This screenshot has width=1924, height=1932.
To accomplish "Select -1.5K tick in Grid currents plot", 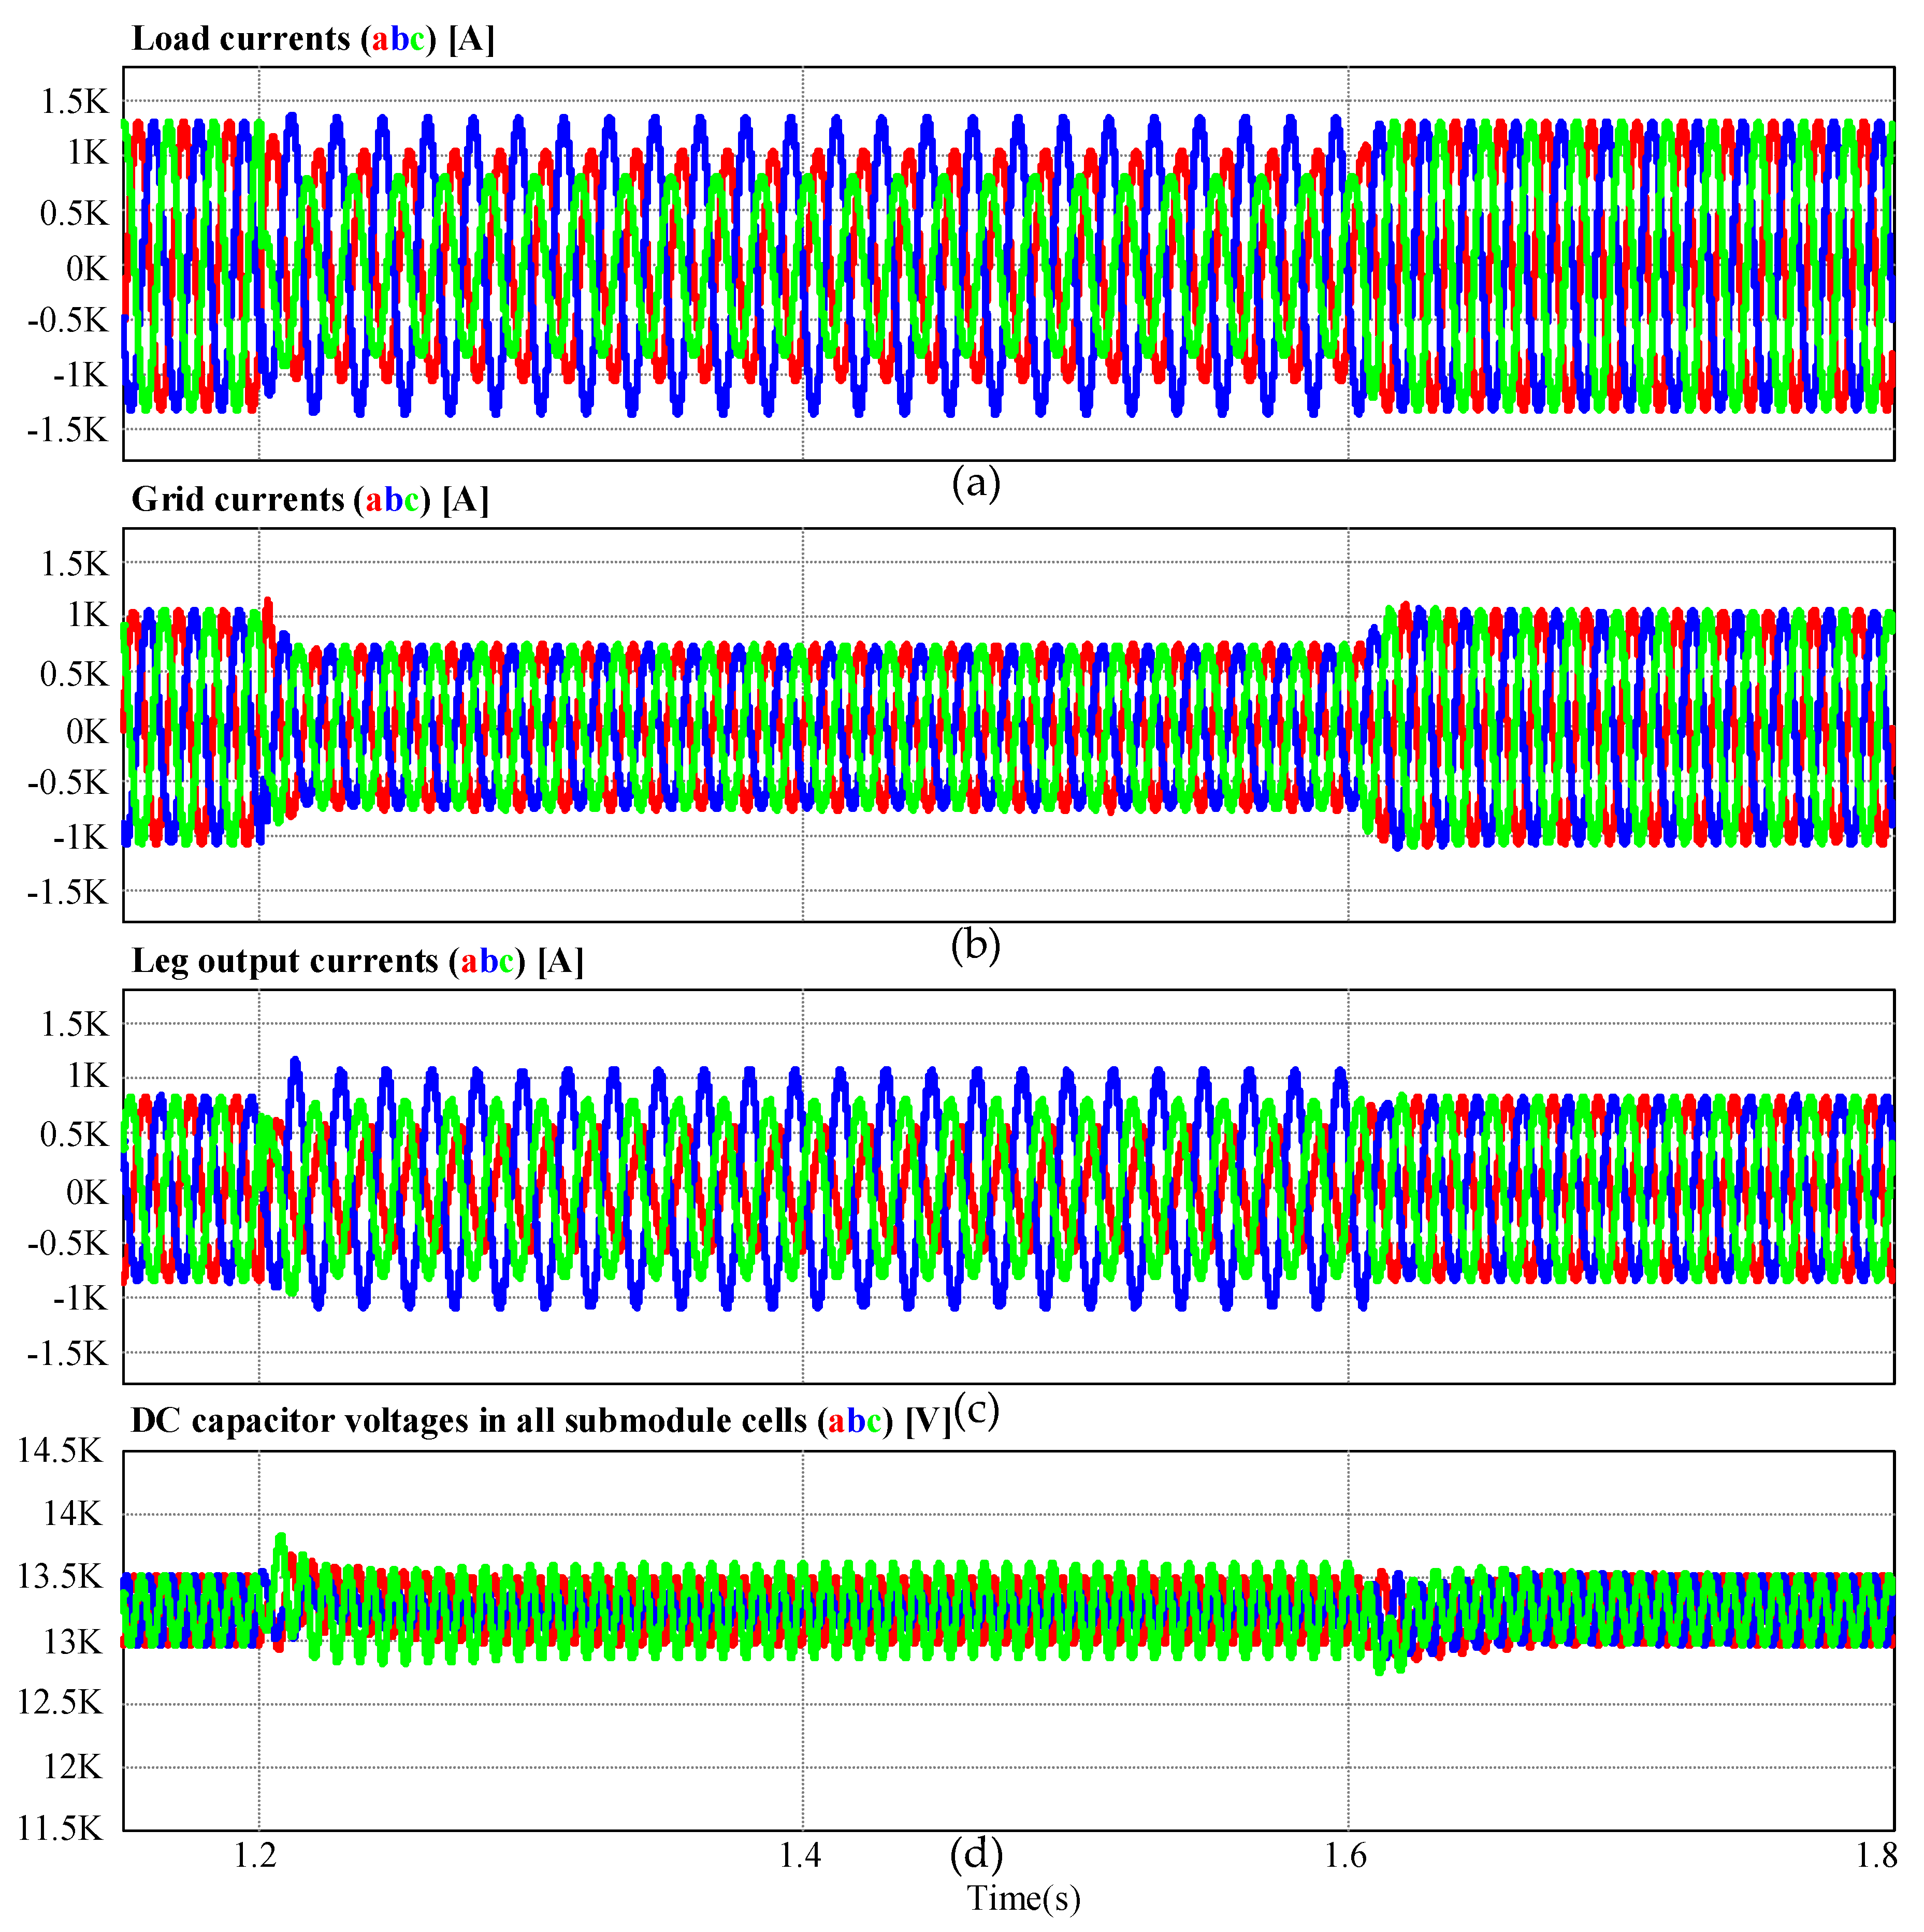I will (68, 892).
